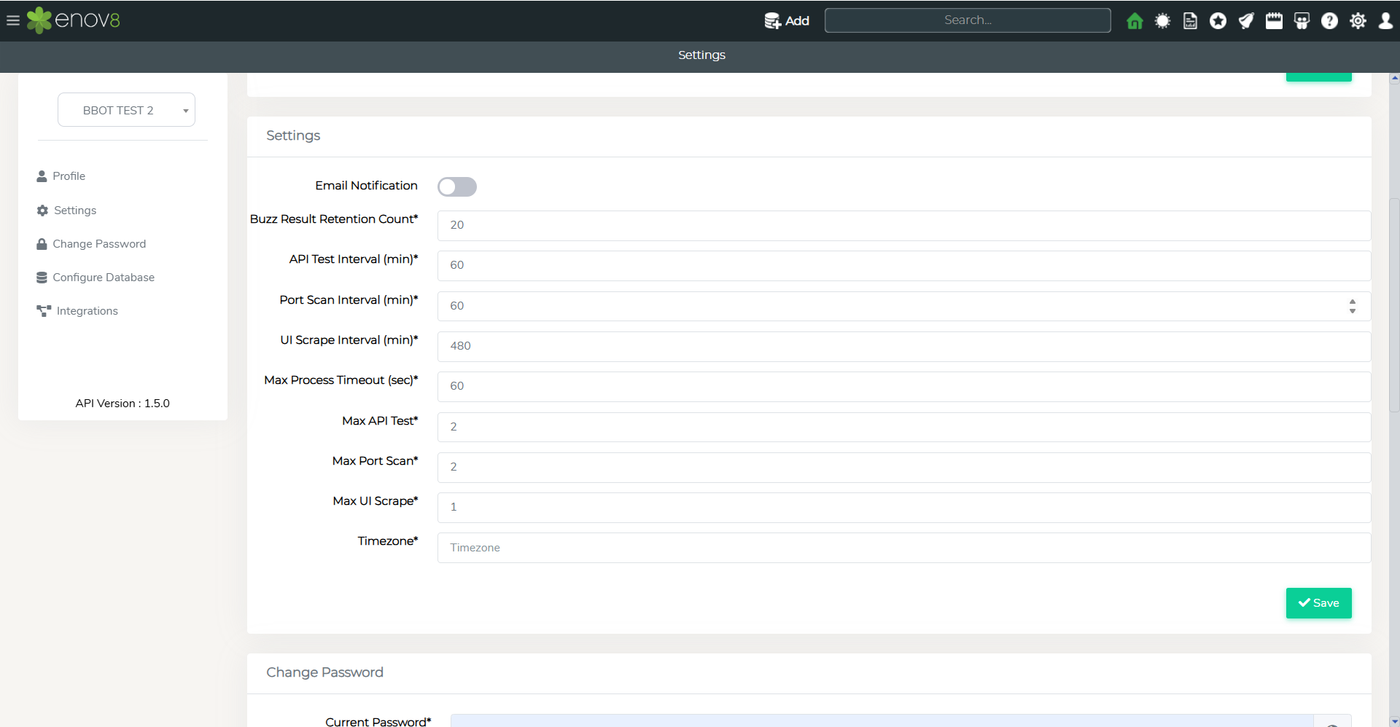Open the user account icon
Viewport: 1400px width, 727px height.
coord(1385,21)
